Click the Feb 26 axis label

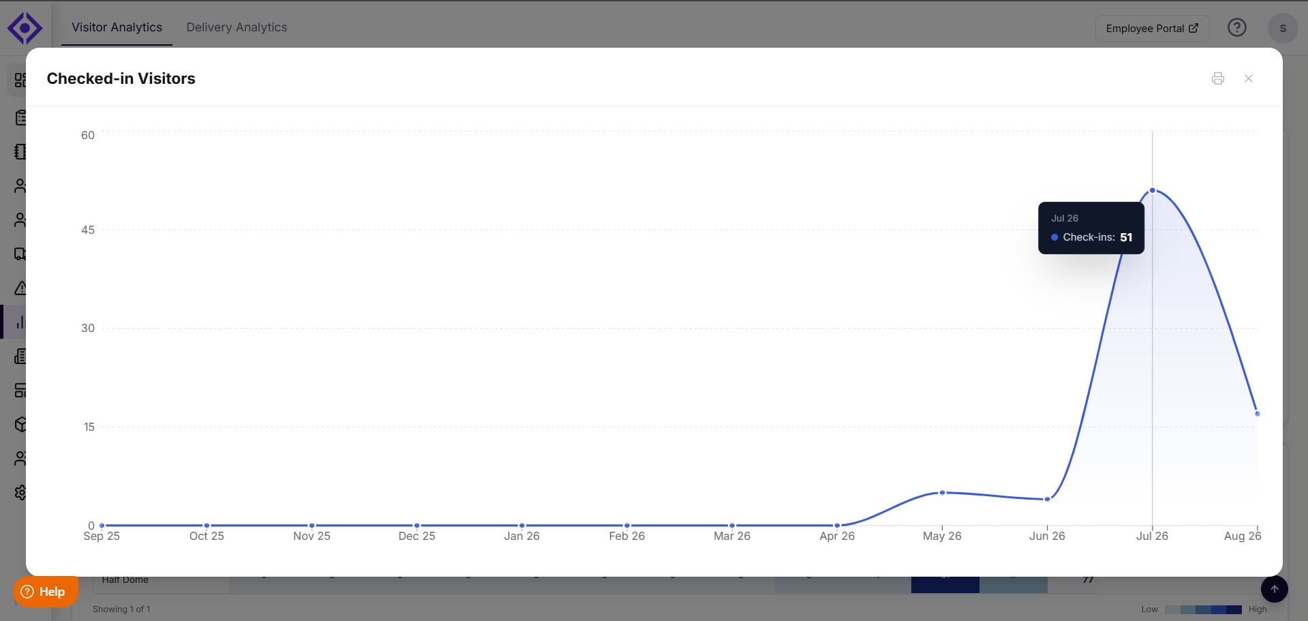tap(627, 536)
